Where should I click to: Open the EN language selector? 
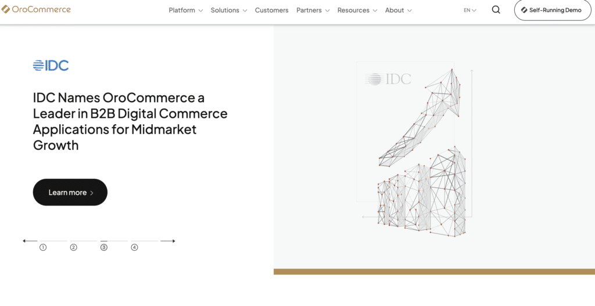[469, 10]
